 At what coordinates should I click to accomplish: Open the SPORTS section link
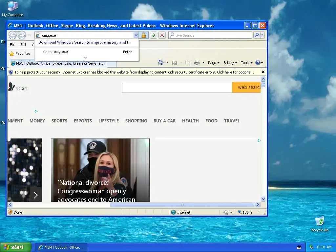(x=59, y=121)
